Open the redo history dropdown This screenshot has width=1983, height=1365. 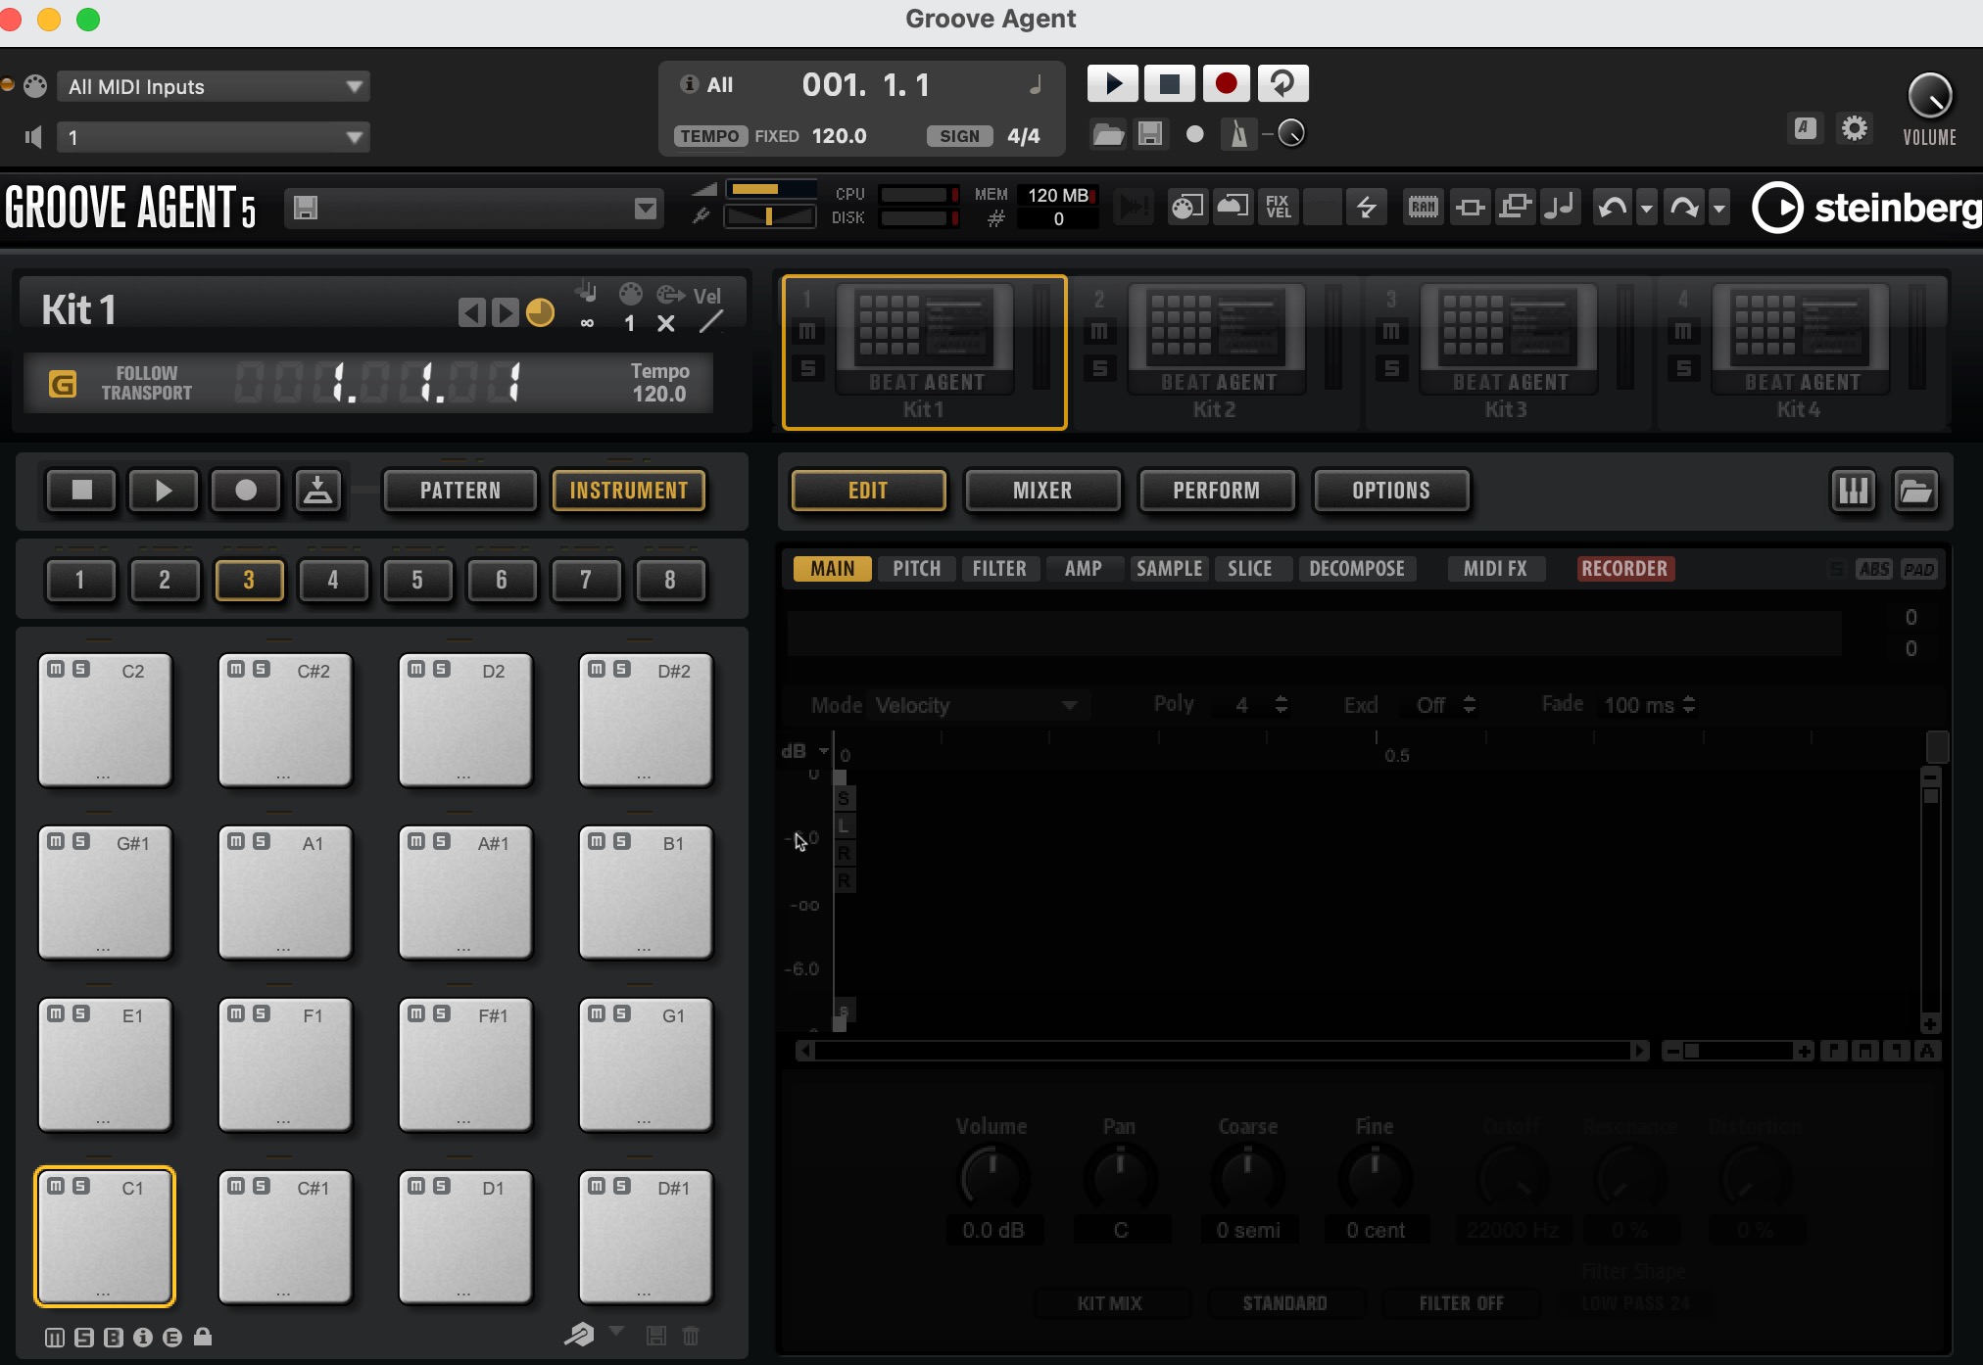click(x=1719, y=208)
